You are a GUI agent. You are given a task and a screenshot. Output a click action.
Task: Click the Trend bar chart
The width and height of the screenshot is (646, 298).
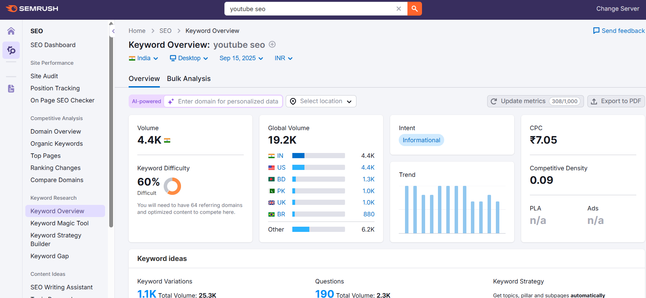click(x=452, y=210)
